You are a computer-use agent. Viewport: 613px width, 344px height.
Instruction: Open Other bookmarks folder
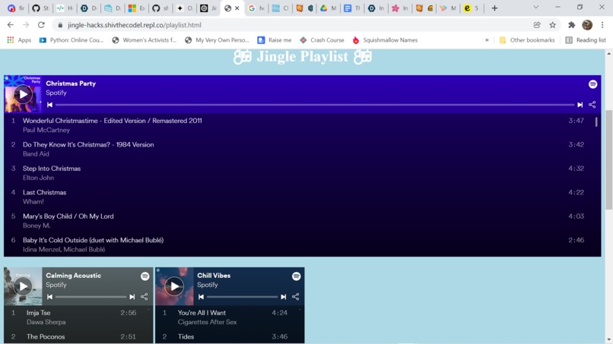click(527, 40)
